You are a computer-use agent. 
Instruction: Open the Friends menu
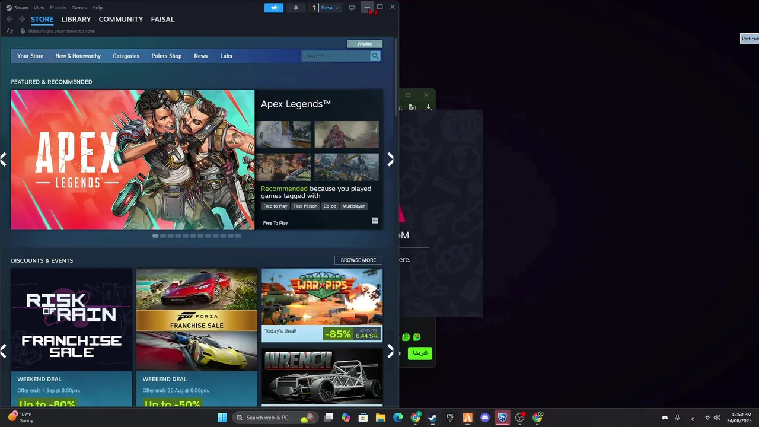pyautogui.click(x=58, y=8)
